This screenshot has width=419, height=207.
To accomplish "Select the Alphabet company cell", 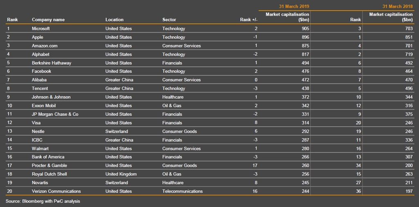I will point(40,54).
